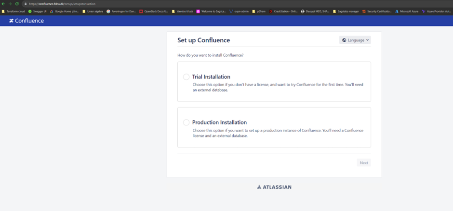
Task: Open the Google Home bookmark
Action: (65, 11)
